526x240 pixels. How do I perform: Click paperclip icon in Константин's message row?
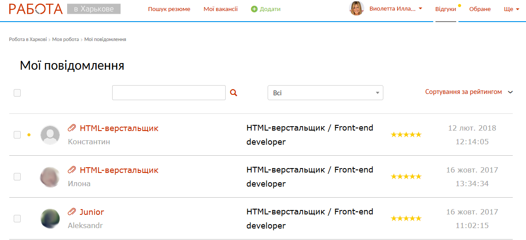coord(72,128)
